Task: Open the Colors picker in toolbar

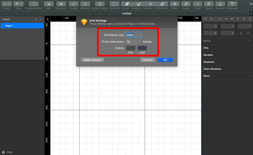Action: 209,4
